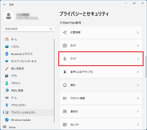147x130 pixels.
Task: Open カレンダー via its chevron
Action: coord(138,125)
